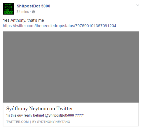Select the TWITTER.COM source label

[17, 122]
